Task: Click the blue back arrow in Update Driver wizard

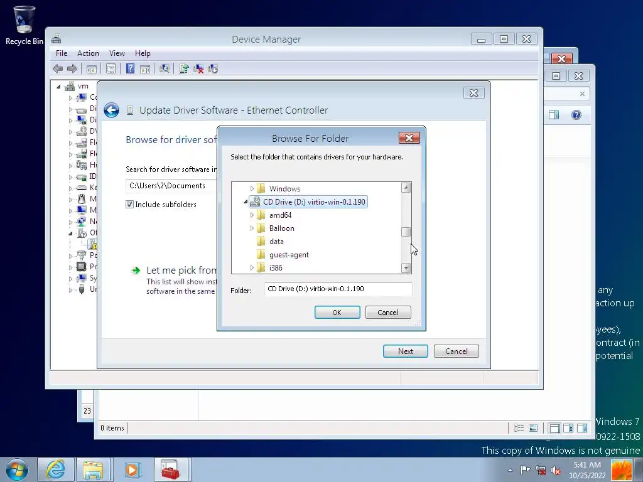Action: 112,110
